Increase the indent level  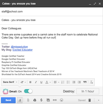pos(79,82)
